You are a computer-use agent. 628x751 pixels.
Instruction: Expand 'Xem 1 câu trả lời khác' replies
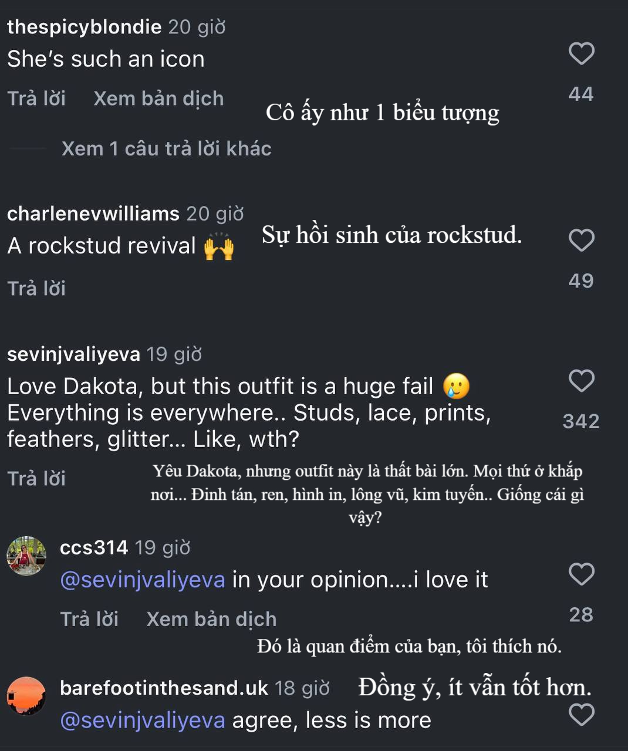tap(165, 149)
